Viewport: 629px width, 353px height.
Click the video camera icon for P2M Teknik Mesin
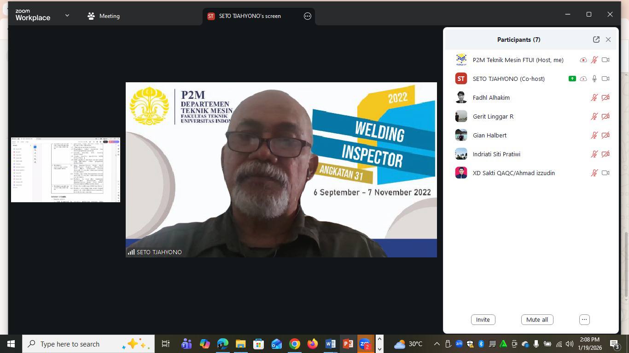(606, 60)
